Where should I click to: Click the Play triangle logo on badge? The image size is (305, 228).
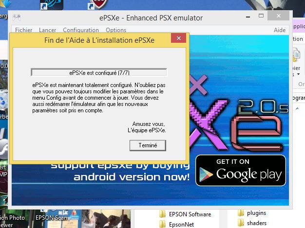coord(206,174)
